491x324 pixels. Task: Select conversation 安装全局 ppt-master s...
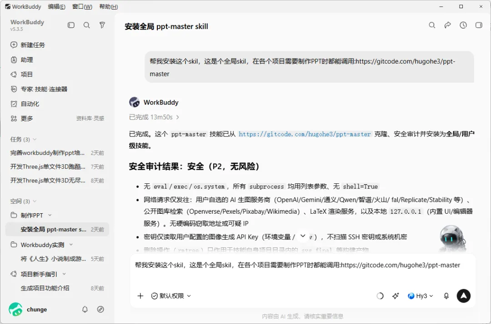(x=57, y=229)
